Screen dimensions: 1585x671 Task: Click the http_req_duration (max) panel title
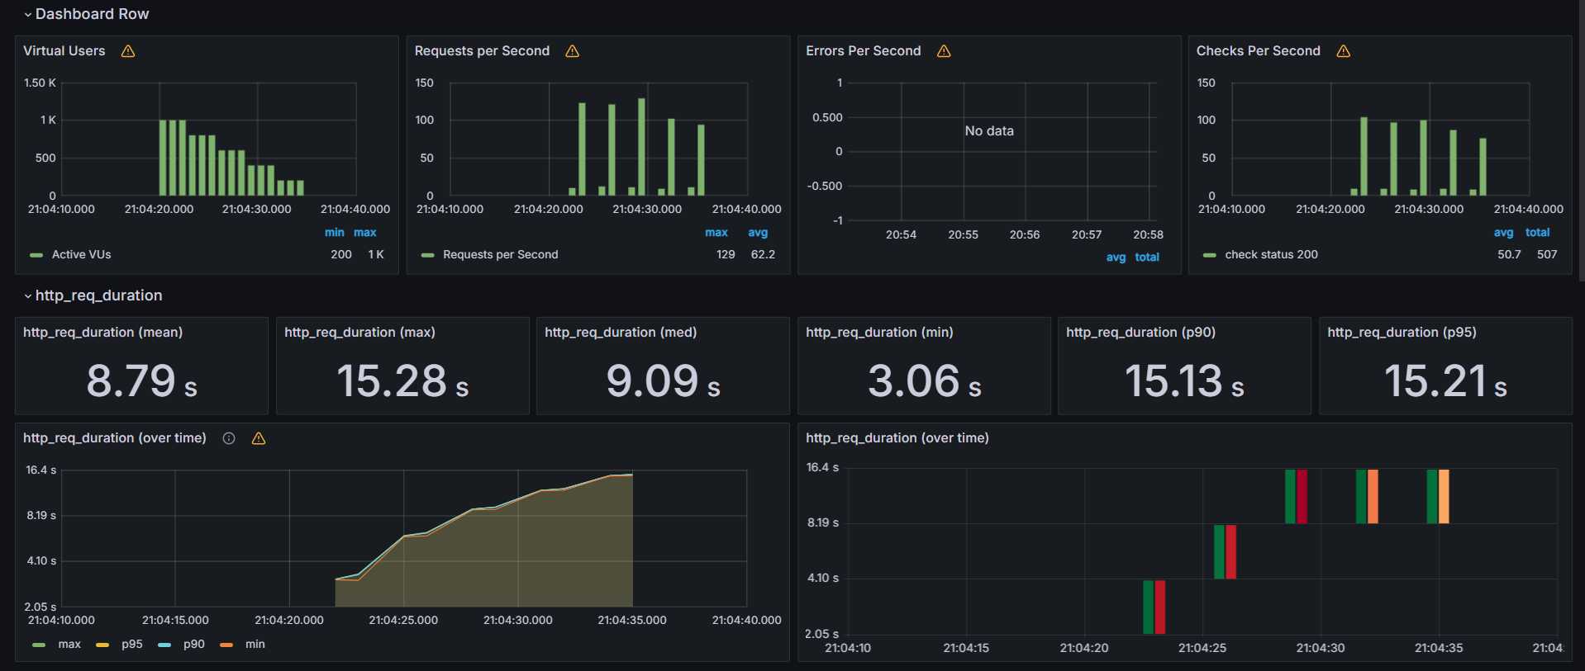click(359, 333)
